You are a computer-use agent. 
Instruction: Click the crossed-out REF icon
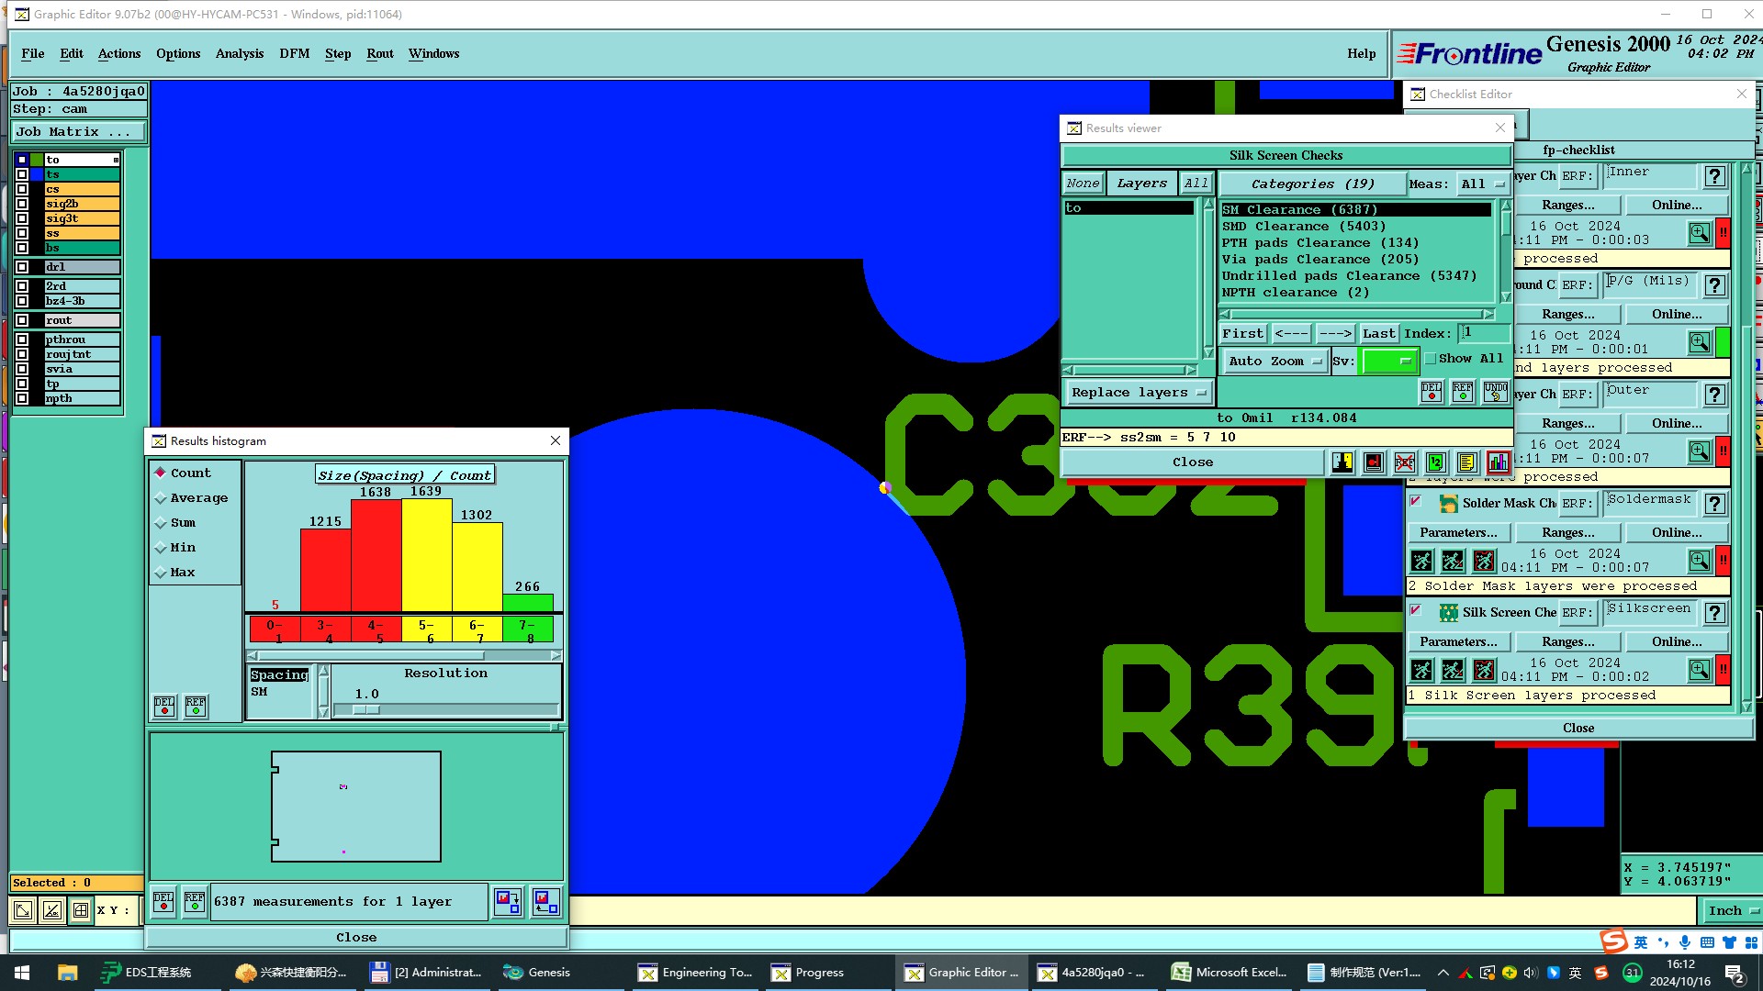coord(1405,462)
